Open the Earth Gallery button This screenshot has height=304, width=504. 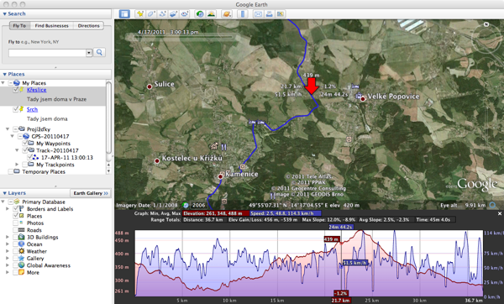91,193
